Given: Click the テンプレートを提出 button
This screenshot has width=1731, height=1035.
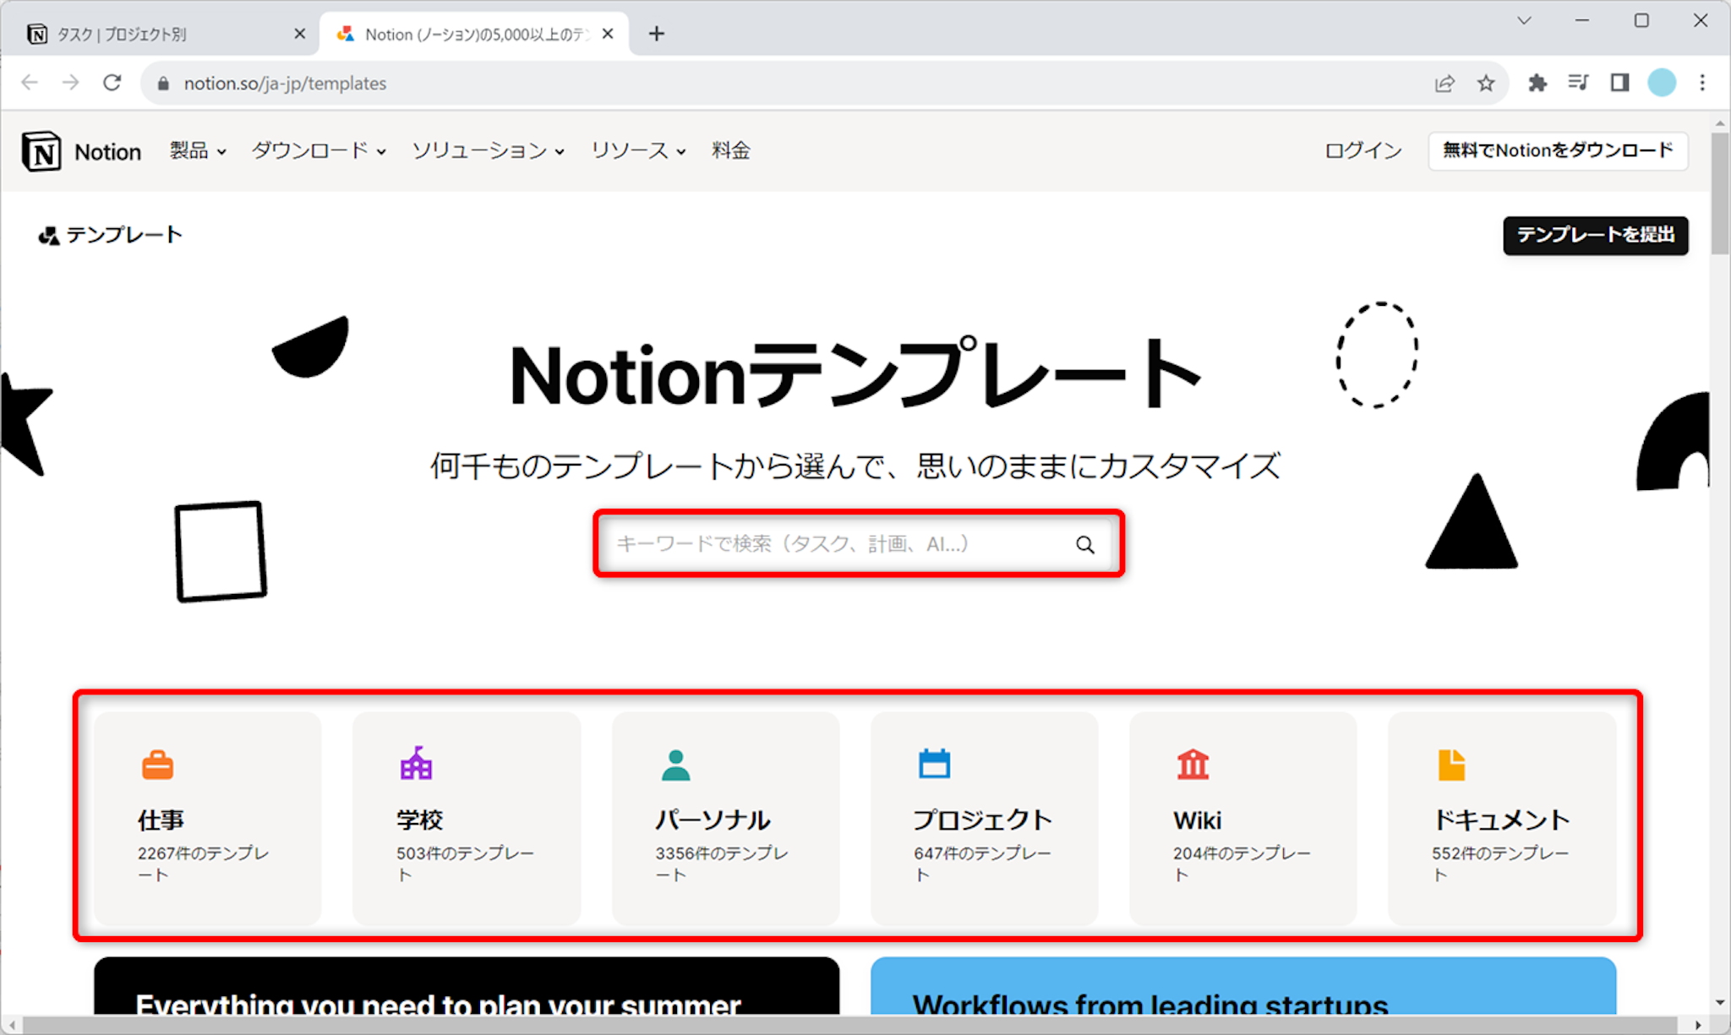Looking at the screenshot, I should coord(1595,235).
